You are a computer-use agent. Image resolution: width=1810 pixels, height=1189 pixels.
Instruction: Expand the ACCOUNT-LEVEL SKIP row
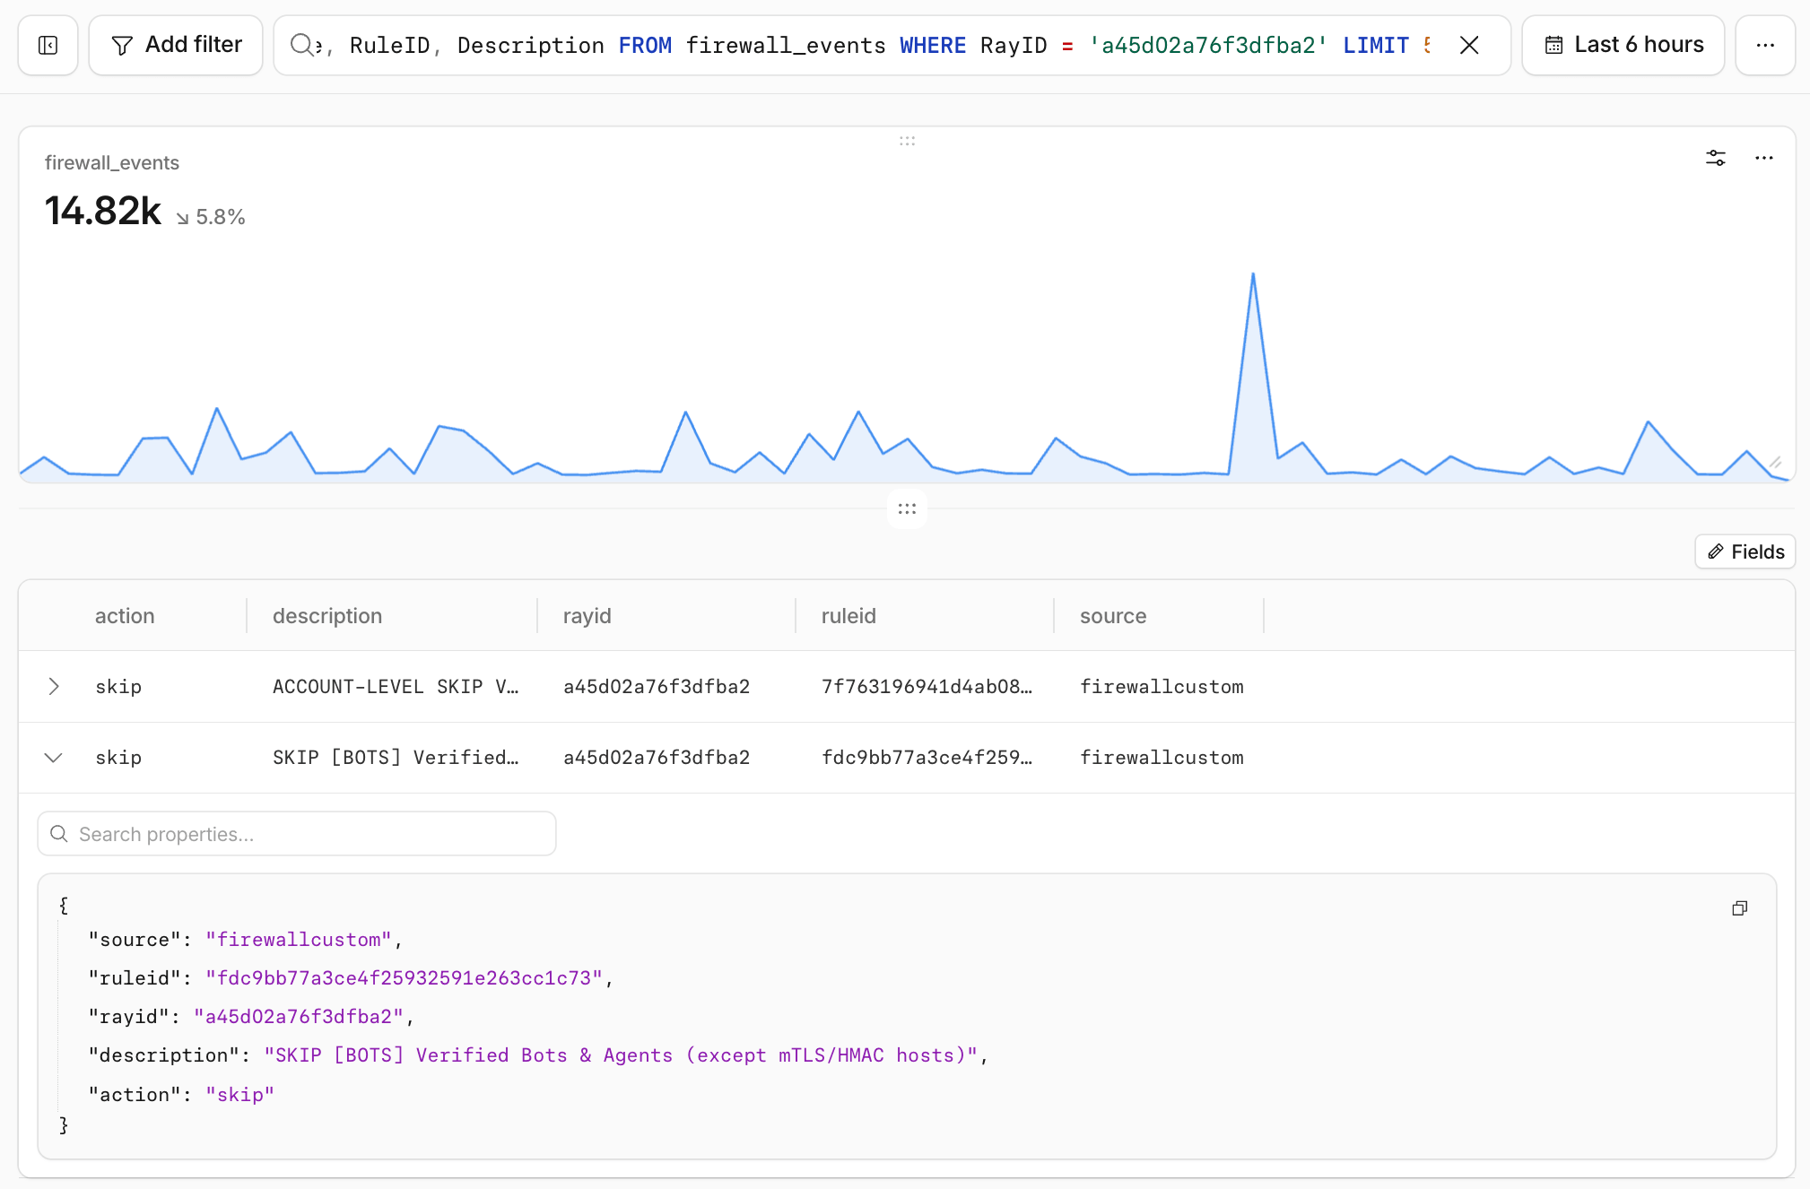pos(54,686)
